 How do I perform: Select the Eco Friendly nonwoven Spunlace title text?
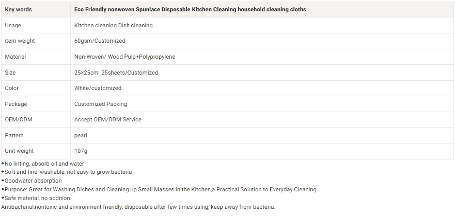click(x=190, y=9)
